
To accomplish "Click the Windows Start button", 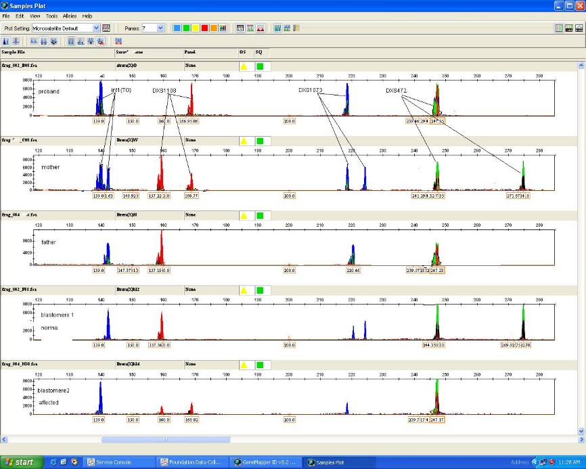I will tap(19, 462).
